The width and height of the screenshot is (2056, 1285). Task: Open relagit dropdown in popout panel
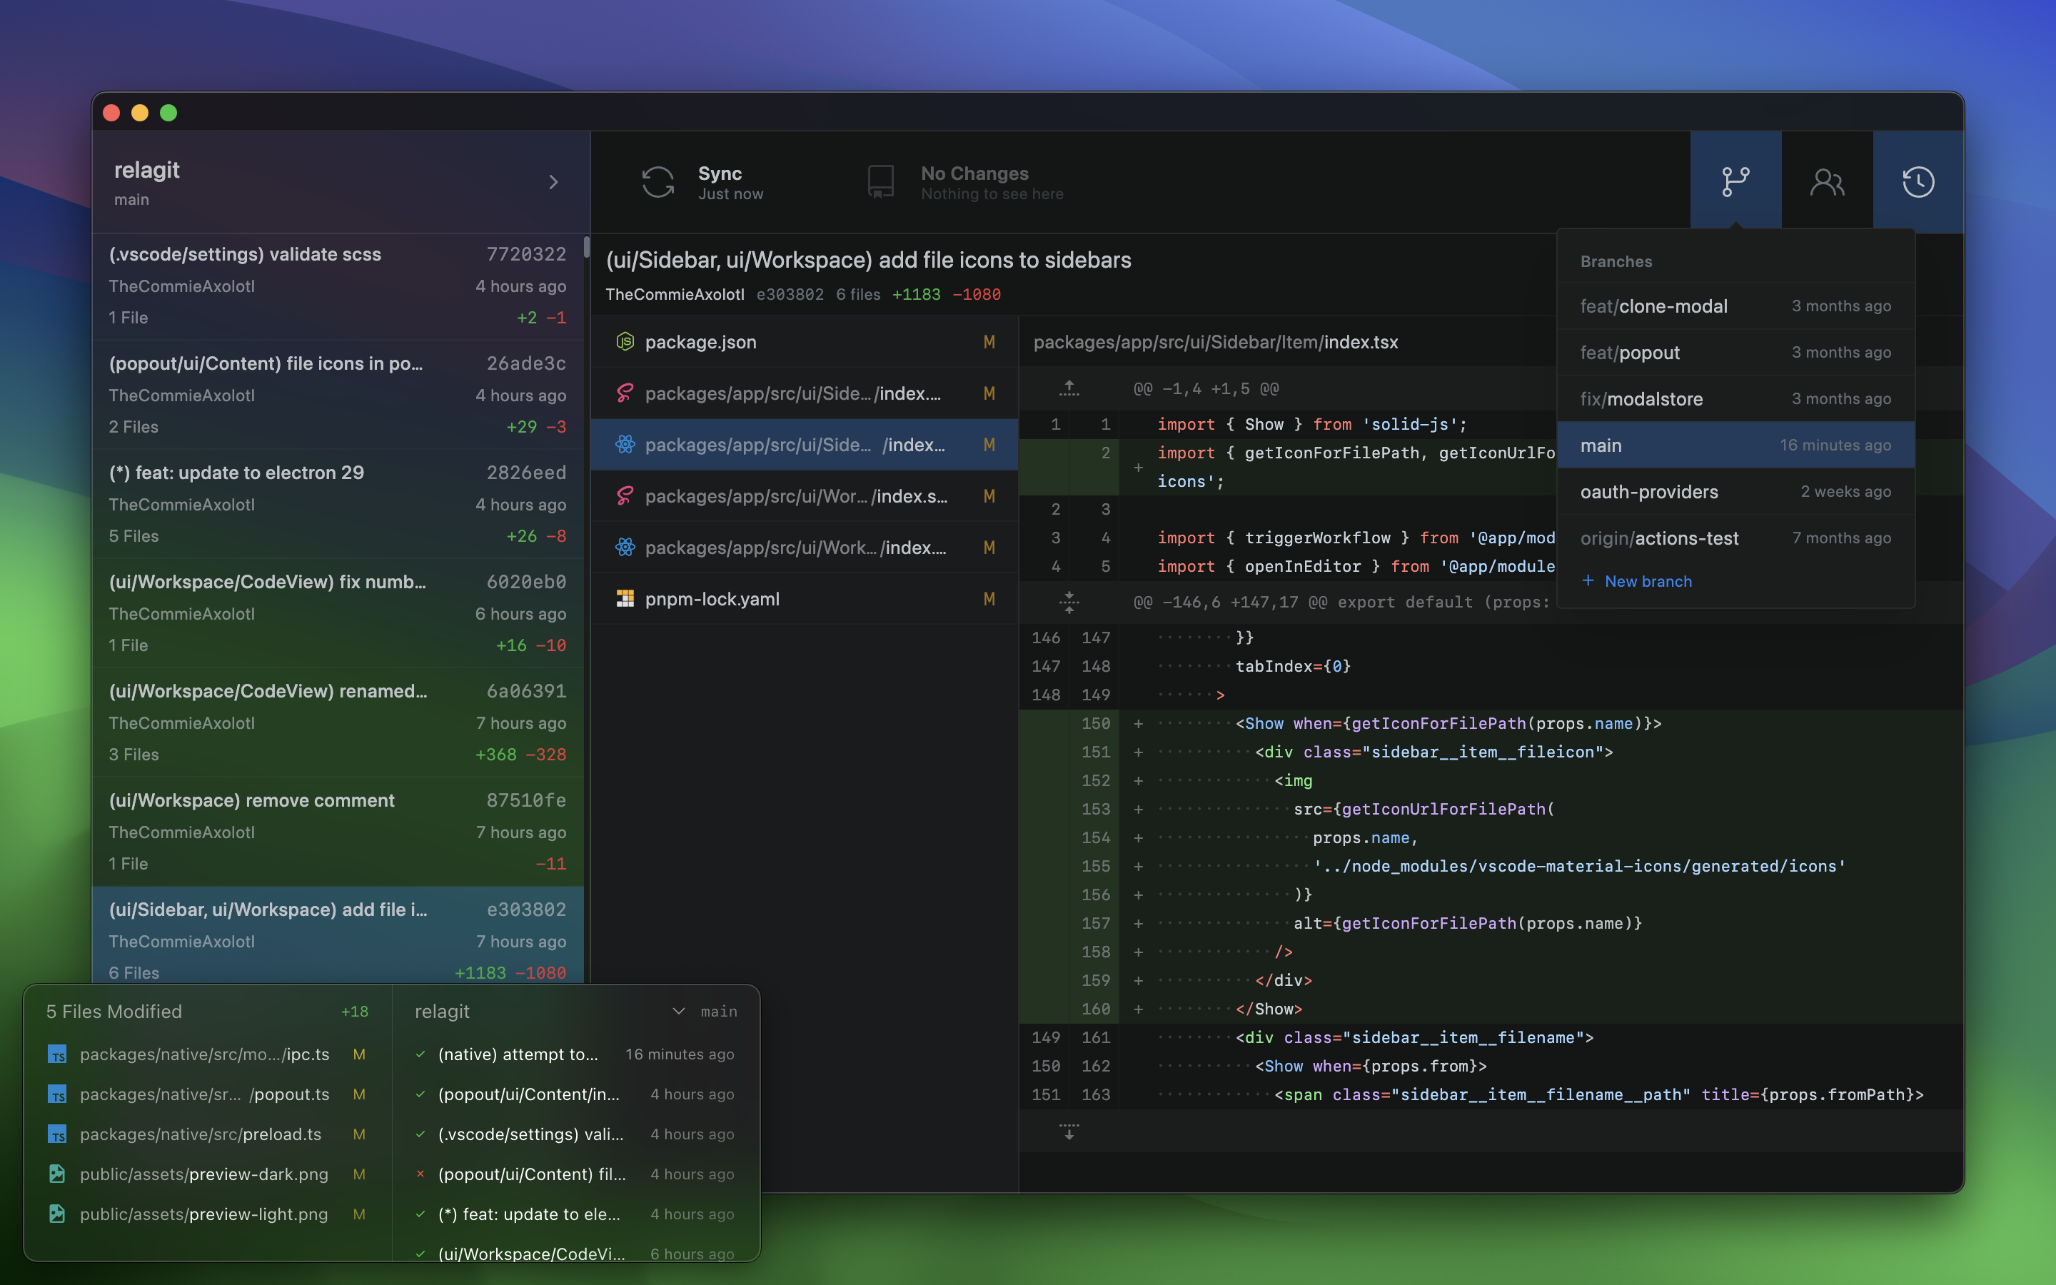click(678, 1012)
